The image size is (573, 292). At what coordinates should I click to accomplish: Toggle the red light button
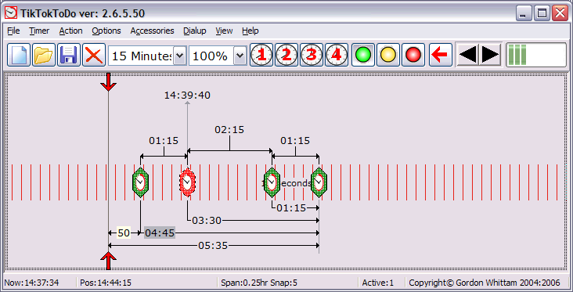[x=413, y=55]
